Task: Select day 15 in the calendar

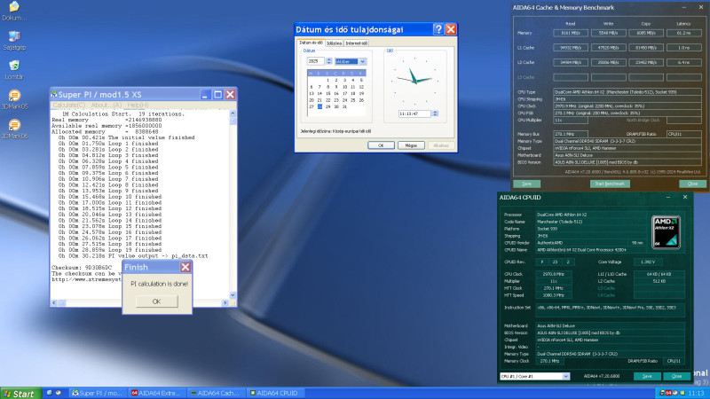Action: tap(327, 93)
